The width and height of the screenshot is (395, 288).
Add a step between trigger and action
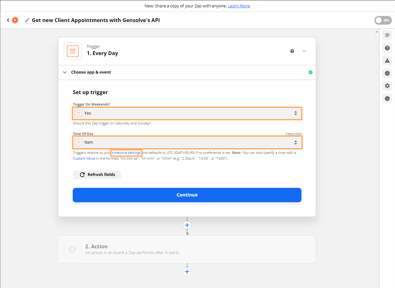[187, 225]
